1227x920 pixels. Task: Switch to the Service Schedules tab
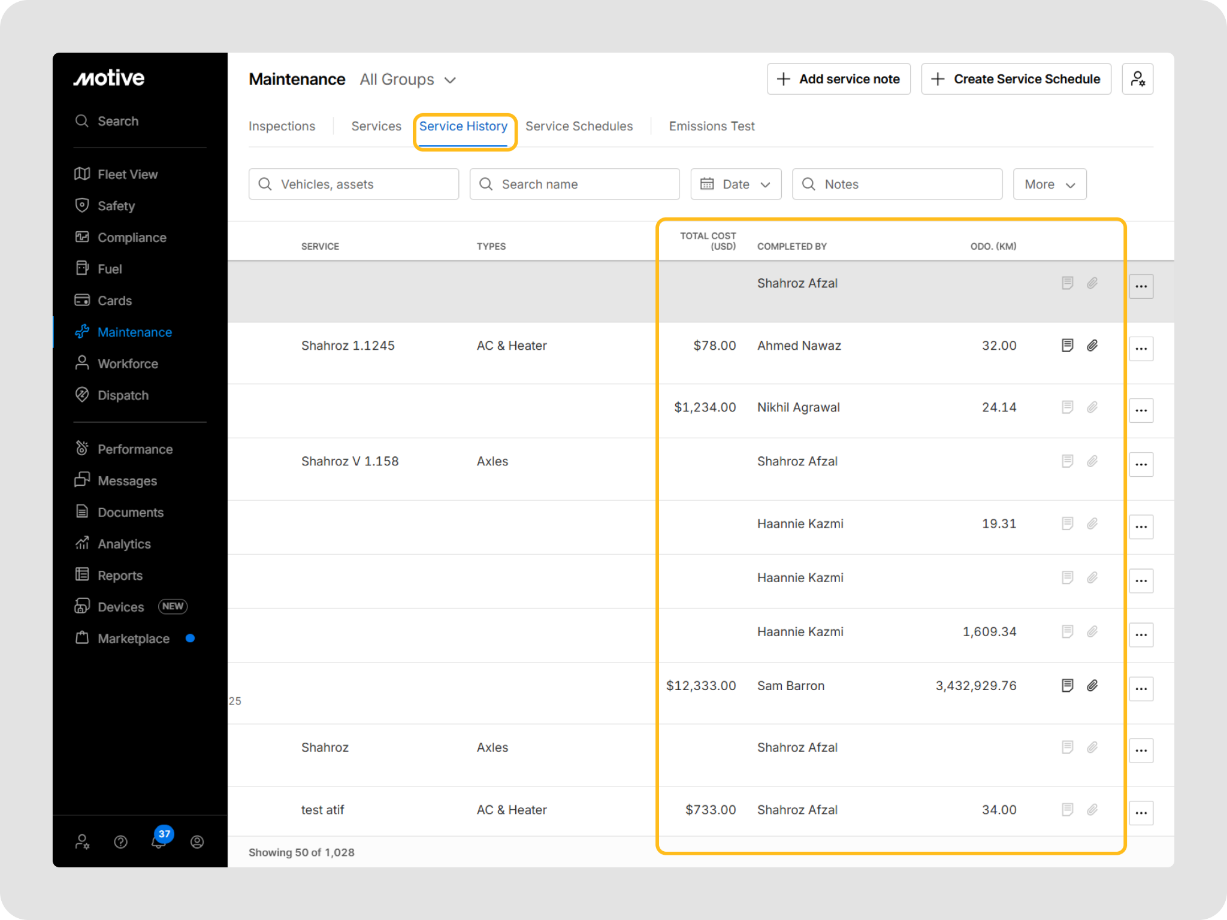(579, 126)
